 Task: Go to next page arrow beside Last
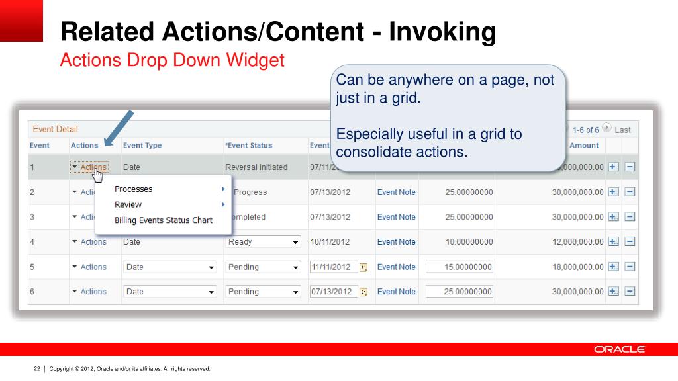point(606,128)
